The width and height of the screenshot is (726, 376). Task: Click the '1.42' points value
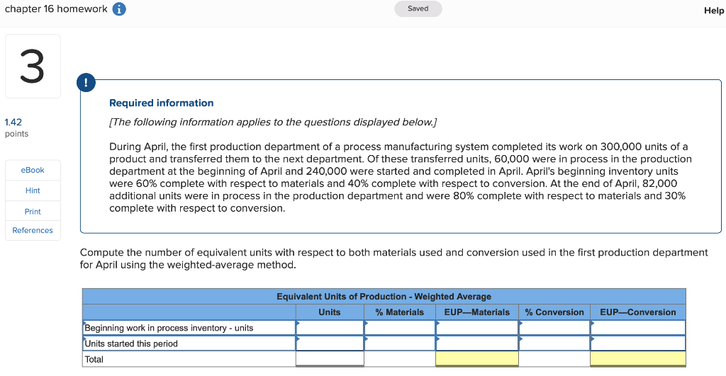(x=13, y=122)
